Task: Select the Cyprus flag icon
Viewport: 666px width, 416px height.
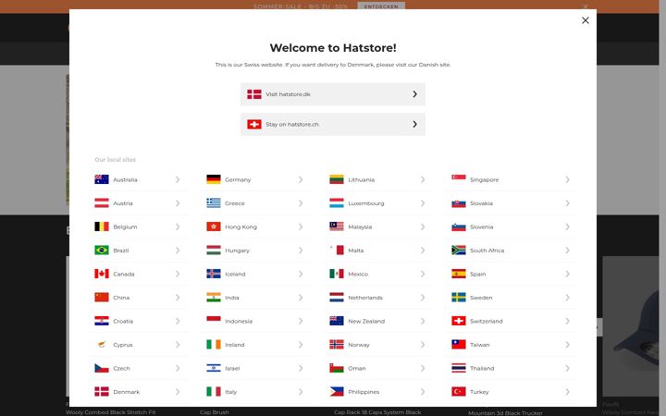Action: tap(102, 345)
